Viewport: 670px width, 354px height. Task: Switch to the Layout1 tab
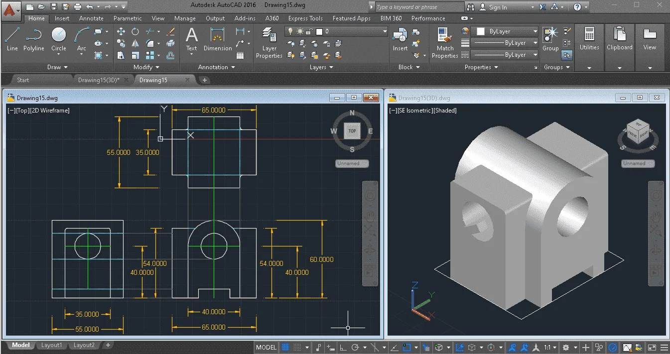pyautogui.click(x=52, y=345)
